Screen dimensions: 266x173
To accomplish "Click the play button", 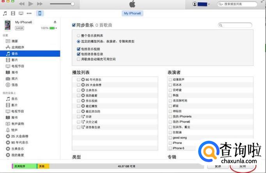I will (31, 4).
